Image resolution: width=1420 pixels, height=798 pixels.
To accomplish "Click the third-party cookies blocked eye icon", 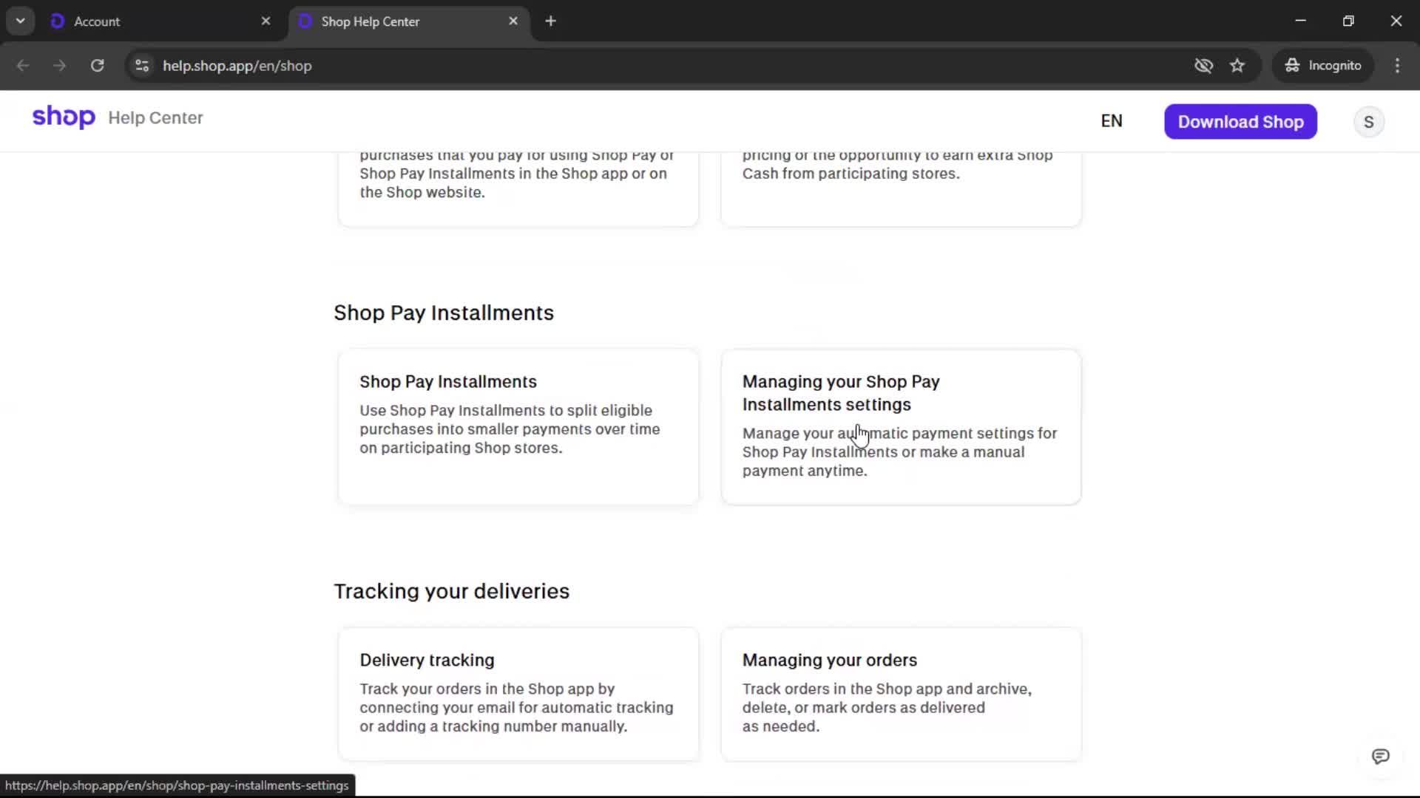I will point(1203,66).
